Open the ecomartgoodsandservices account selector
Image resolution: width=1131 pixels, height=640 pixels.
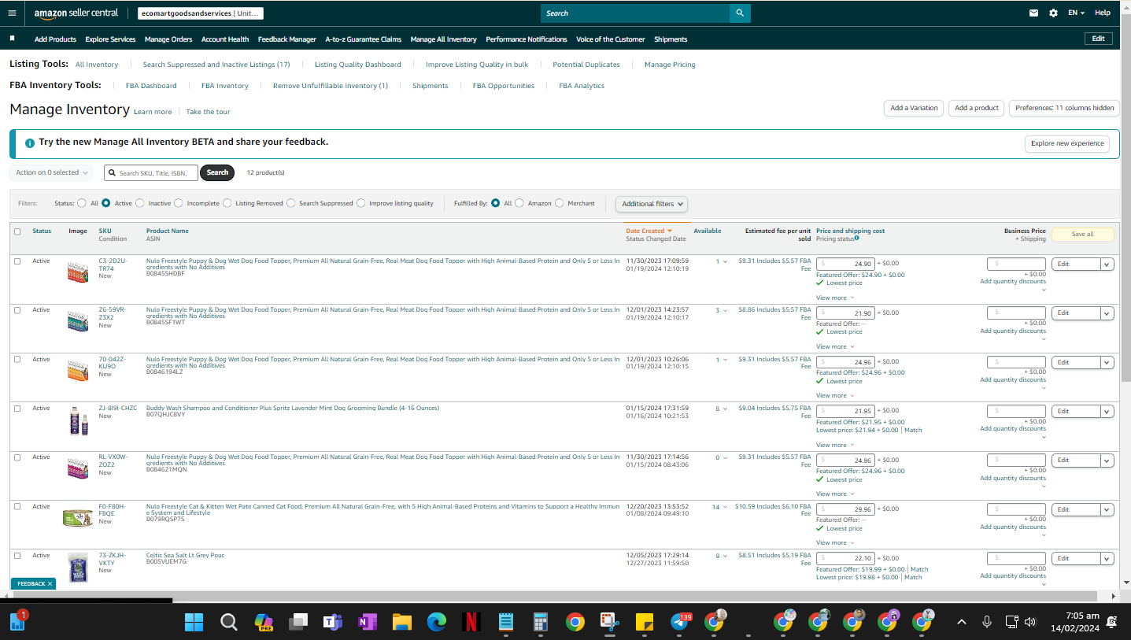(201, 13)
